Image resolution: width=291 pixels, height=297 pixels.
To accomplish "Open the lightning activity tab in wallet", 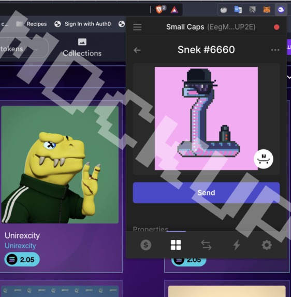I will click(237, 245).
